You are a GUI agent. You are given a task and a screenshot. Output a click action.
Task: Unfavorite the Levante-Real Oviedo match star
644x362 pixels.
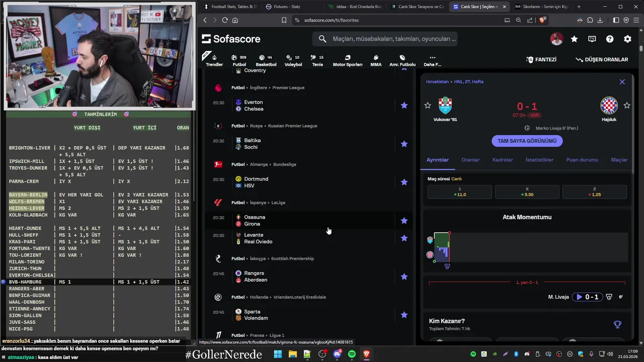click(404, 238)
